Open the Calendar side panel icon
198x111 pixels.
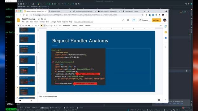(x=166, y=27)
